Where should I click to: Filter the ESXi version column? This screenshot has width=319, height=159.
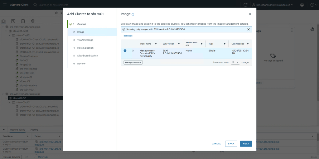179,44
